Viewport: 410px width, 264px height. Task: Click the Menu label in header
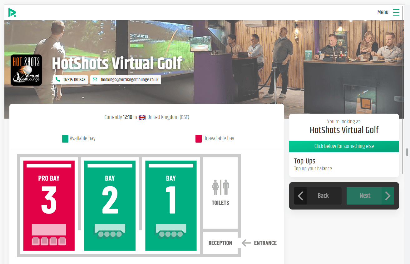click(383, 12)
